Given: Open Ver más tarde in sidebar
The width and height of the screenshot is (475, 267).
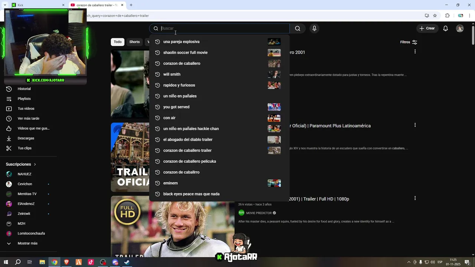Looking at the screenshot, I should click(x=28, y=119).
